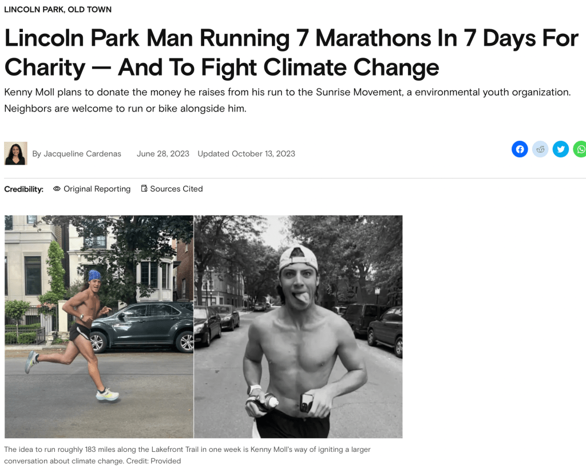This screenshot has height=473, width=586.
Task: Share the article on Twitter
Action: [561, 149]
